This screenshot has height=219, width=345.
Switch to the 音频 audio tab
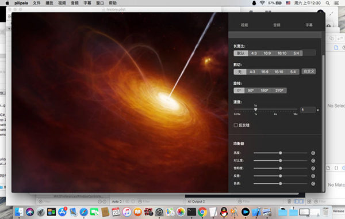click(277, 25)
